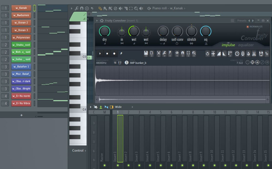Toggle the Insert 10 mute LED

click(x=214, y=165)
